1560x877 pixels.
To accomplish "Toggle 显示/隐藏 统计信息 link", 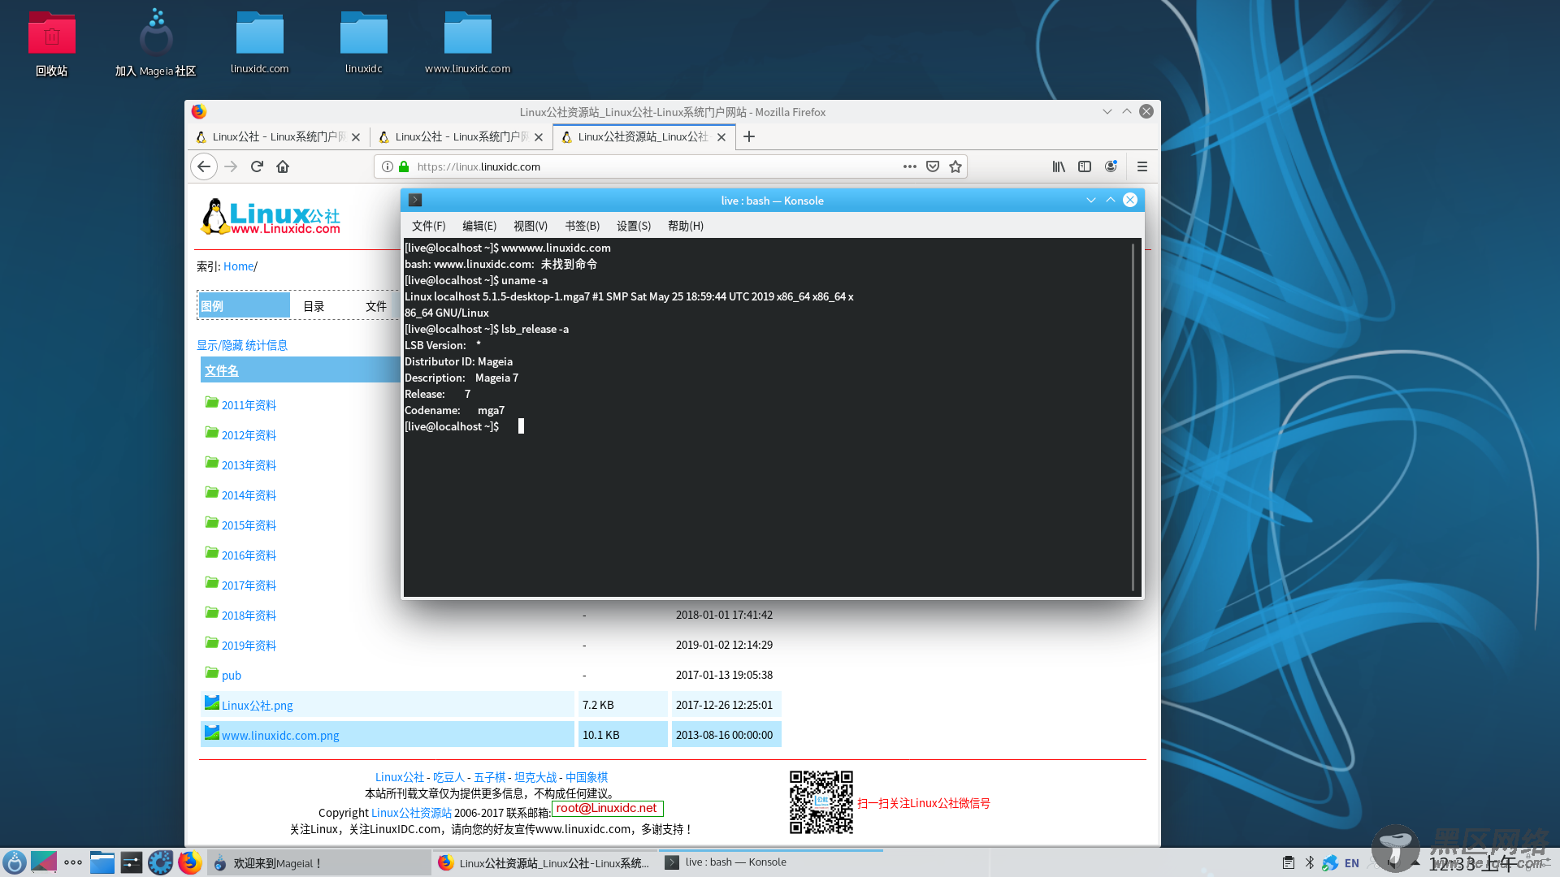I will point(242,345).
